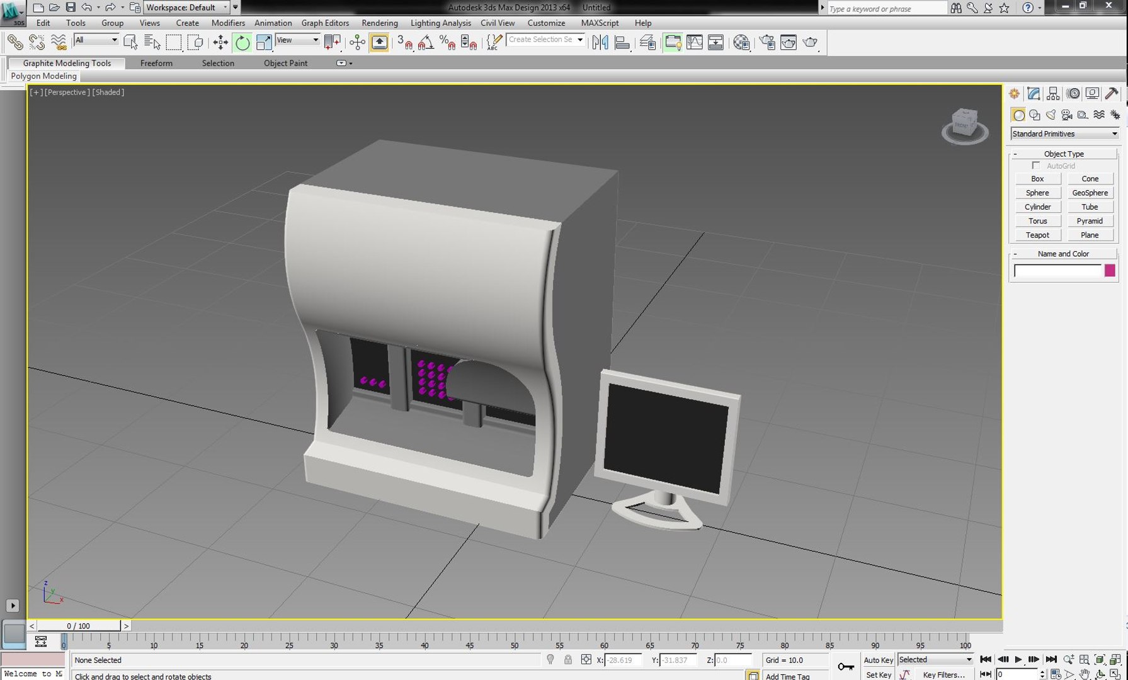Click the Render teapot icon

tap(810, 42)
